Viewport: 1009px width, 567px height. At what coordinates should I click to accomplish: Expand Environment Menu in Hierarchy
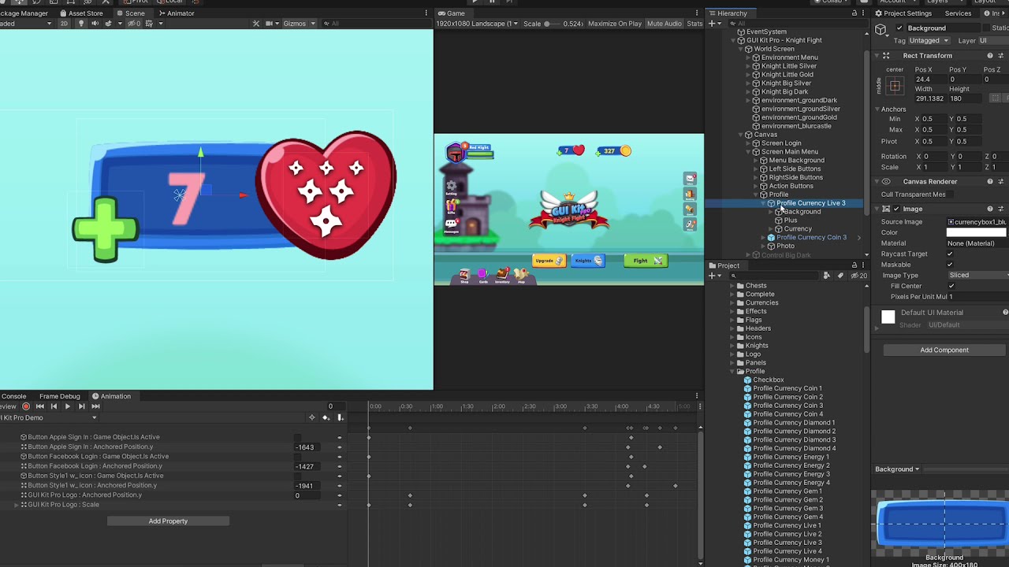pos(750,57)
